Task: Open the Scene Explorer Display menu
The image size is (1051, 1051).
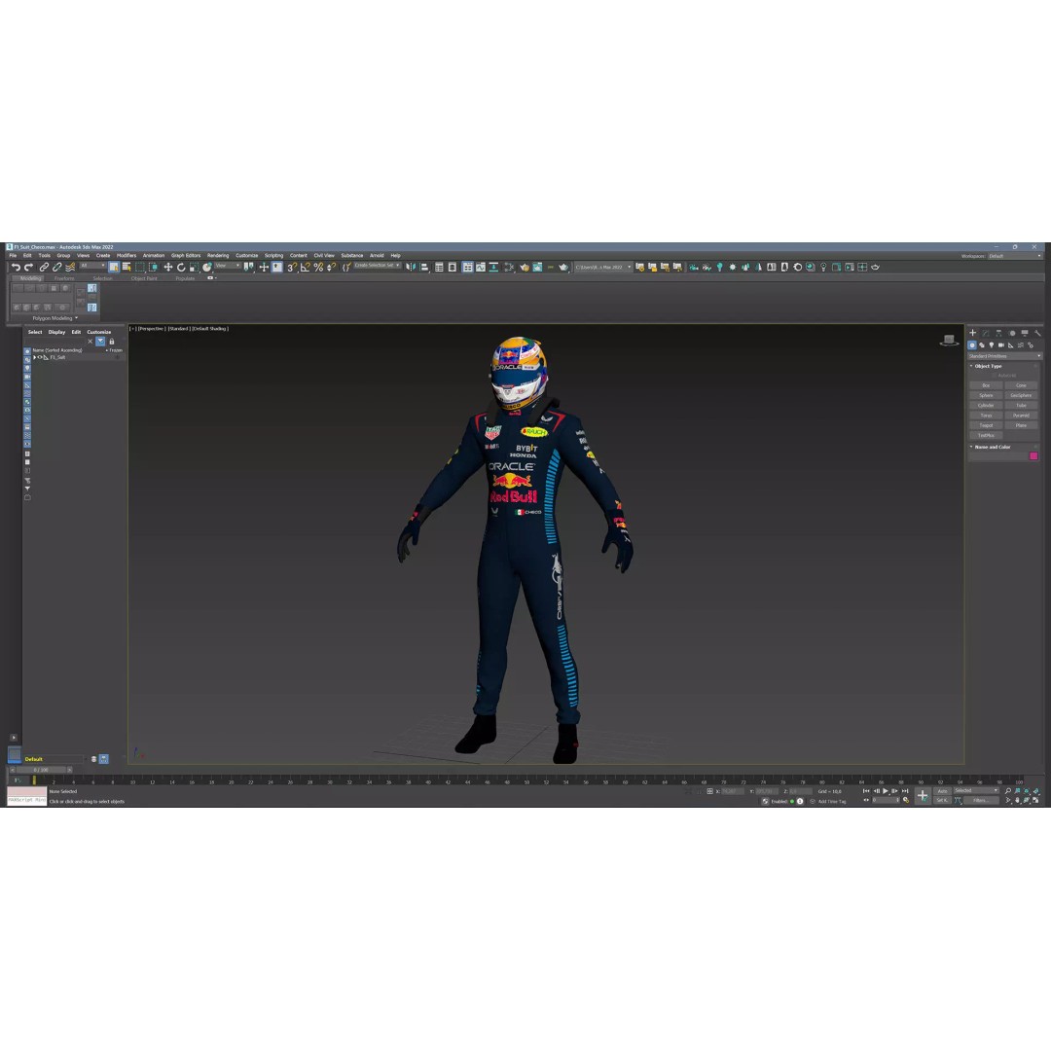Action: click(57, 332)
